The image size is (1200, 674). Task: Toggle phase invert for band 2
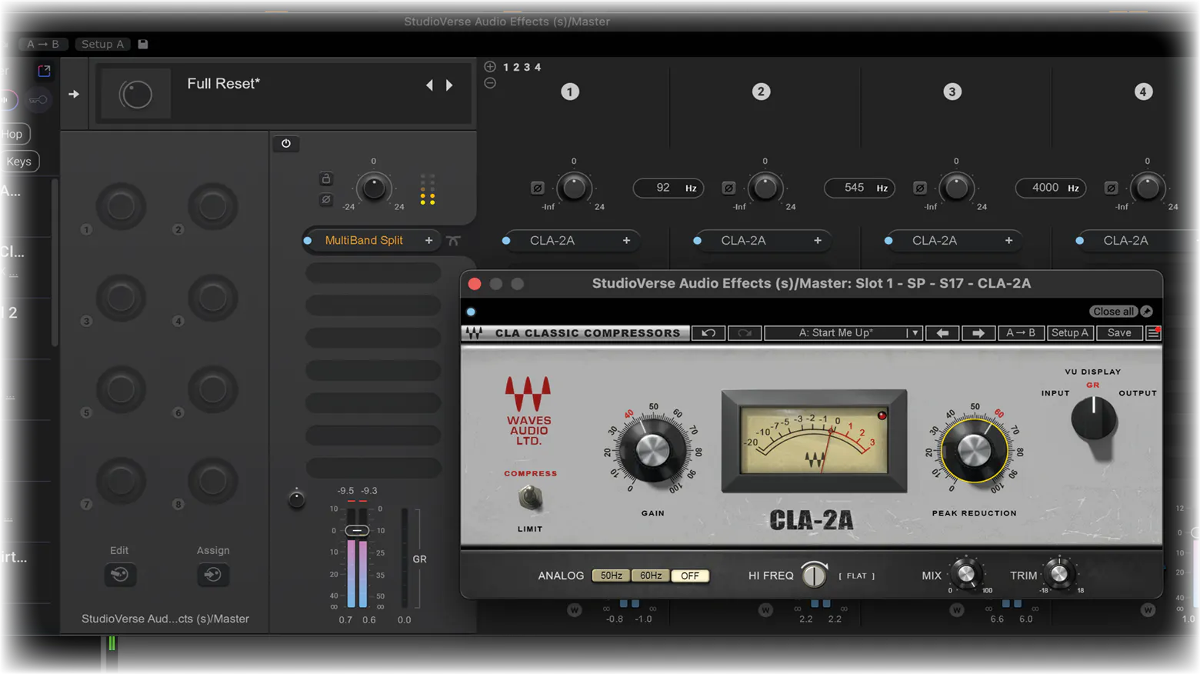[728, 188]
